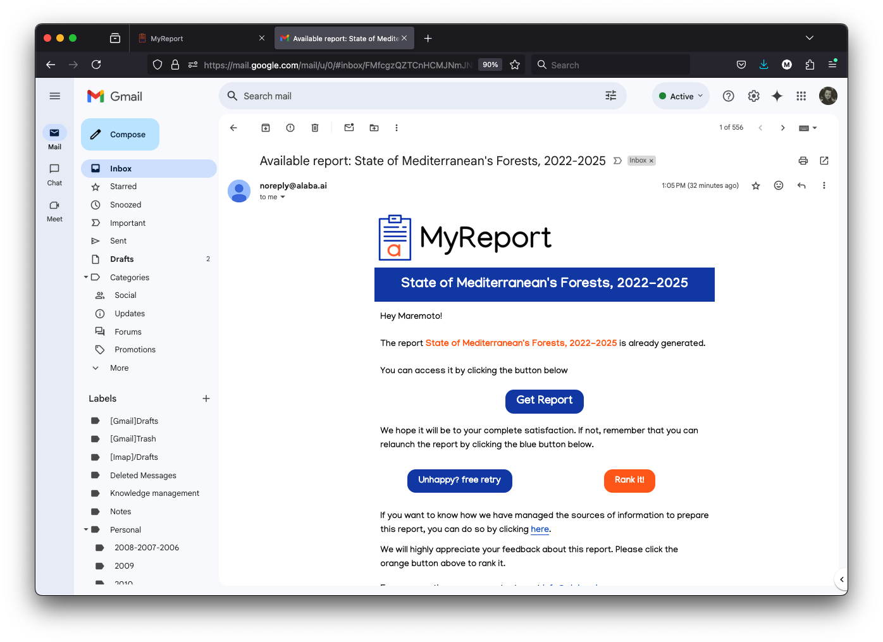
Task: Reply to the message
Action: 801,185
